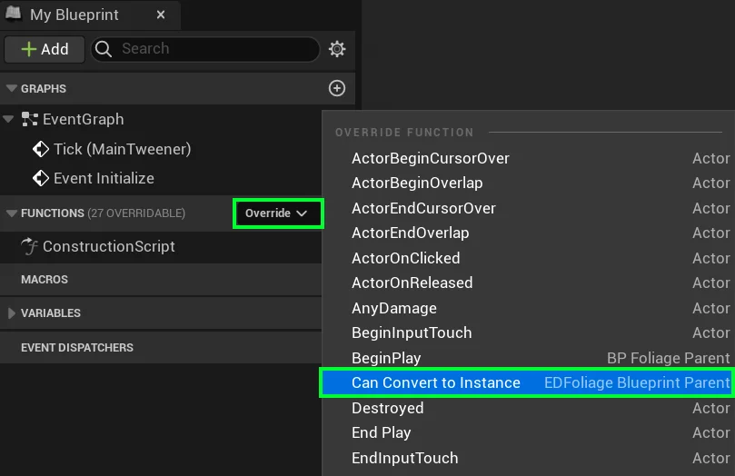This screenshot has height=476, width=735.
Task: Open the Override functions dropdown
Action: point(278,213)
